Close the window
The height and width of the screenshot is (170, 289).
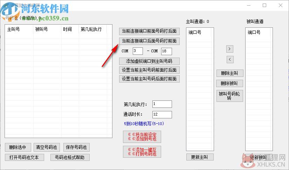click(281, 5)
